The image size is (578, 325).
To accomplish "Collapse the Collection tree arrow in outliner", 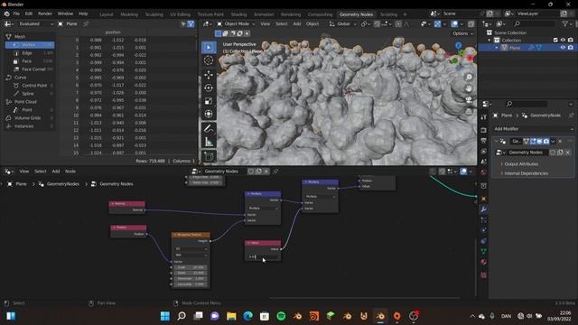I will tap(489, 40).
